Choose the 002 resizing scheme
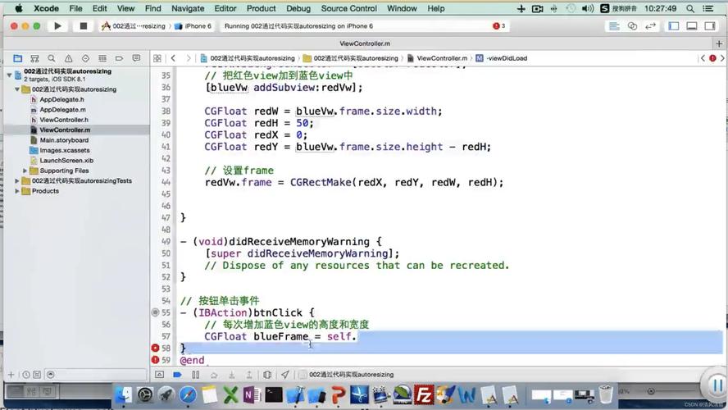The image size is (728, 410). point(134,26)
